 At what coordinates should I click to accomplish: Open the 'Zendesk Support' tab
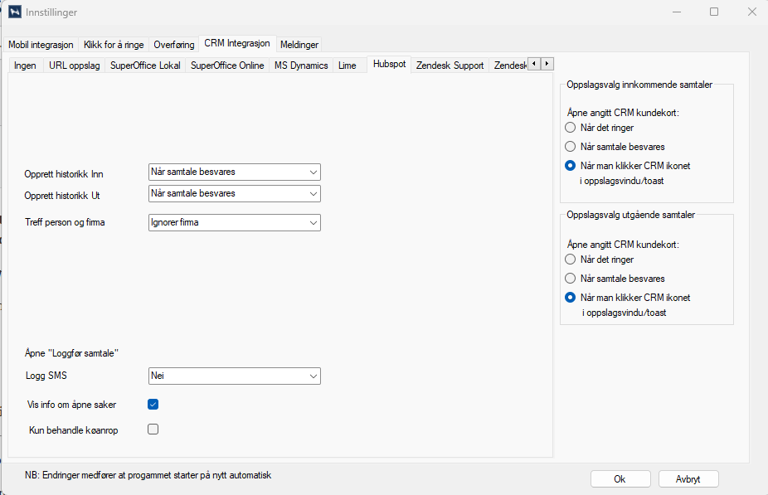[450, 66]
